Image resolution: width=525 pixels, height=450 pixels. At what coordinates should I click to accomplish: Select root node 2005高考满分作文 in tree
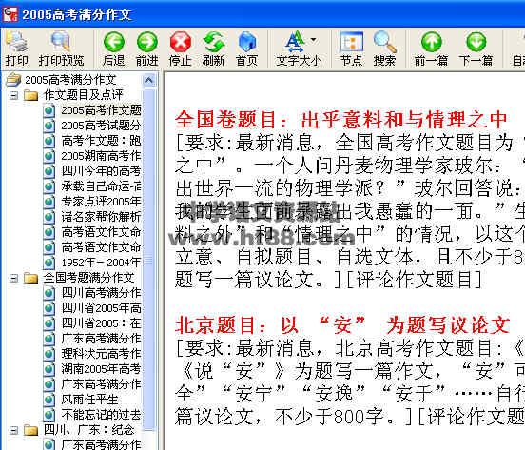[x=70, y=80]
